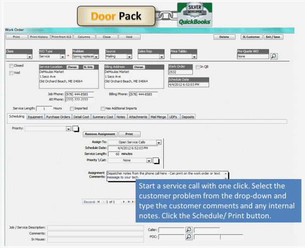Click the Service Length Hours field
Screen dimensions: 305x248
tap(44, 109)
